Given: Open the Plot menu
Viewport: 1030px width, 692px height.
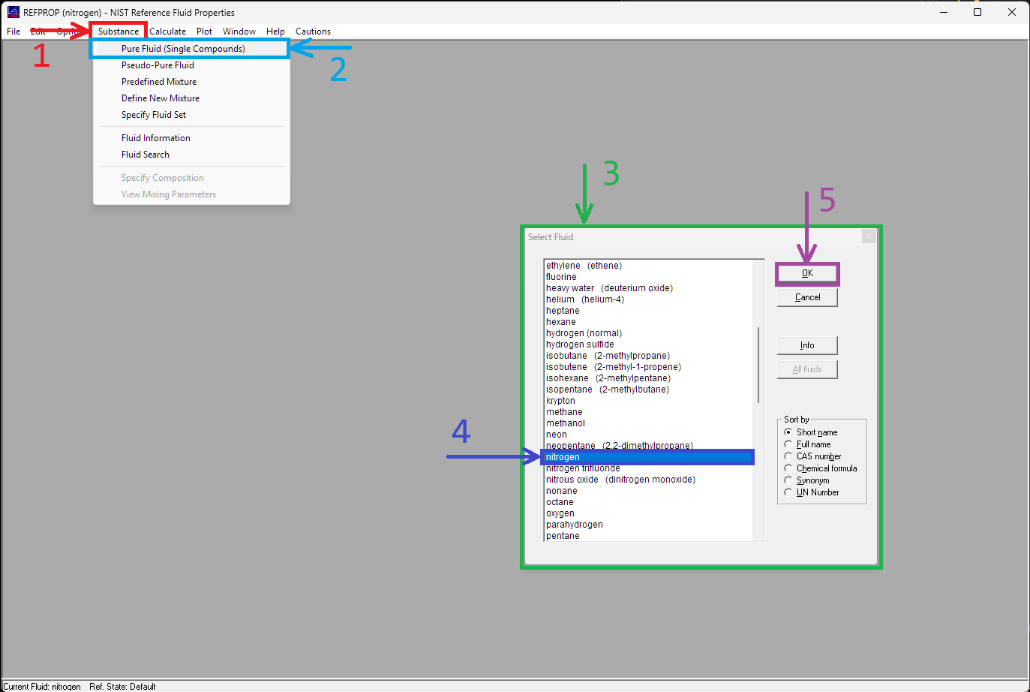Looking at the screenshot, I should tap(204, 32).
